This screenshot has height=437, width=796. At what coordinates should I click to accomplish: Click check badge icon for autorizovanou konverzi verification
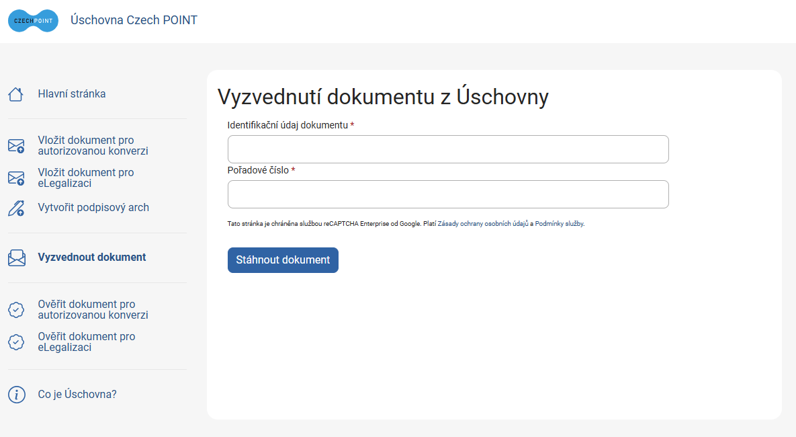[x=16, y=310]
